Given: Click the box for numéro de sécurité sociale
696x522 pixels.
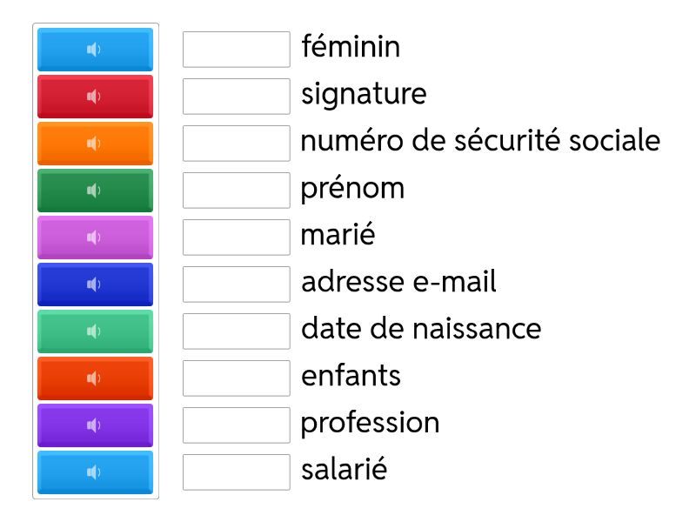Looking at the screenshot, I should point(236,144).
